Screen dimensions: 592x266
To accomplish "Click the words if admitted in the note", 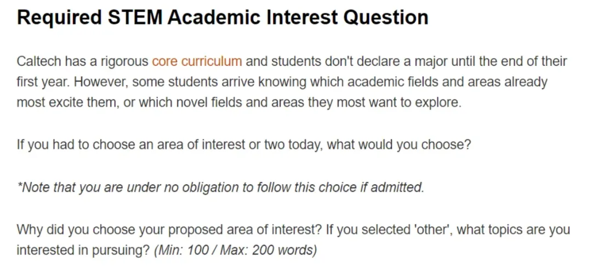I will click(391, 187).
